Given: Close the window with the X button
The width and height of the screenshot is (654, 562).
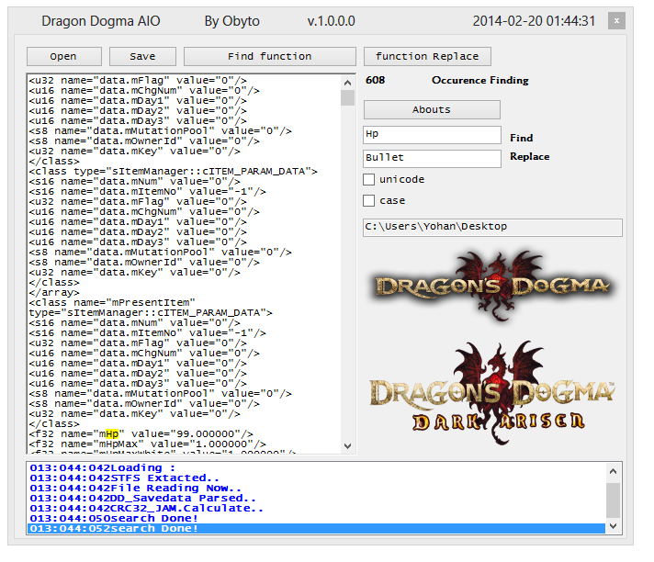Looking at the screenshot, I should [617, 21].
